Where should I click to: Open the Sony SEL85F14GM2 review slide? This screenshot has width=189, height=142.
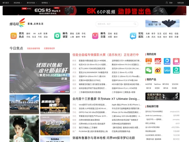40,73
